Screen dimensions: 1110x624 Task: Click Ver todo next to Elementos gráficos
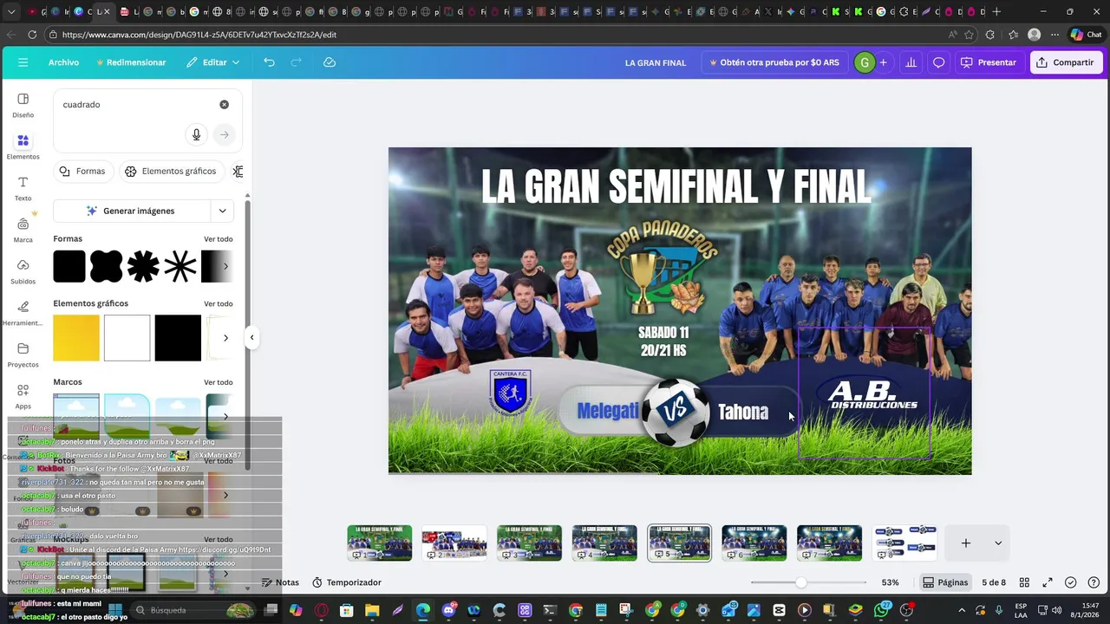coord(218,304)
